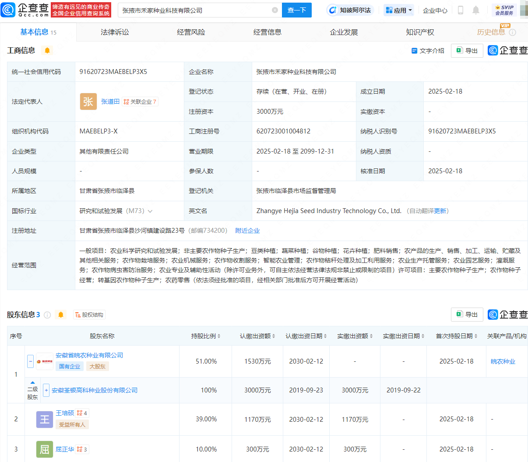Screen dimensions: 528x462
Task: Click the Qcc.com logo
Action: [x=25, y=10]
